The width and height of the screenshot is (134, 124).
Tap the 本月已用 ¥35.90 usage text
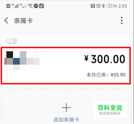click(x=106, y=75)
